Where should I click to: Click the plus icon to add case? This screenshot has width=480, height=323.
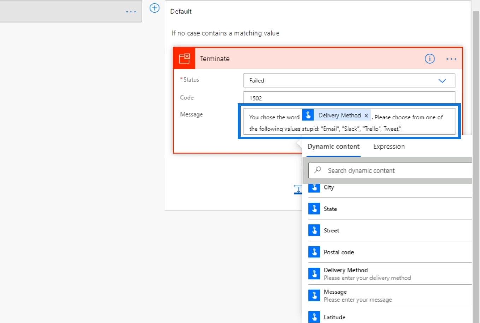tap(155, 8)
